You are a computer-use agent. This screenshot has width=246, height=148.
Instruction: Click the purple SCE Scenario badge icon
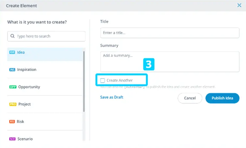tap(12, 139)
